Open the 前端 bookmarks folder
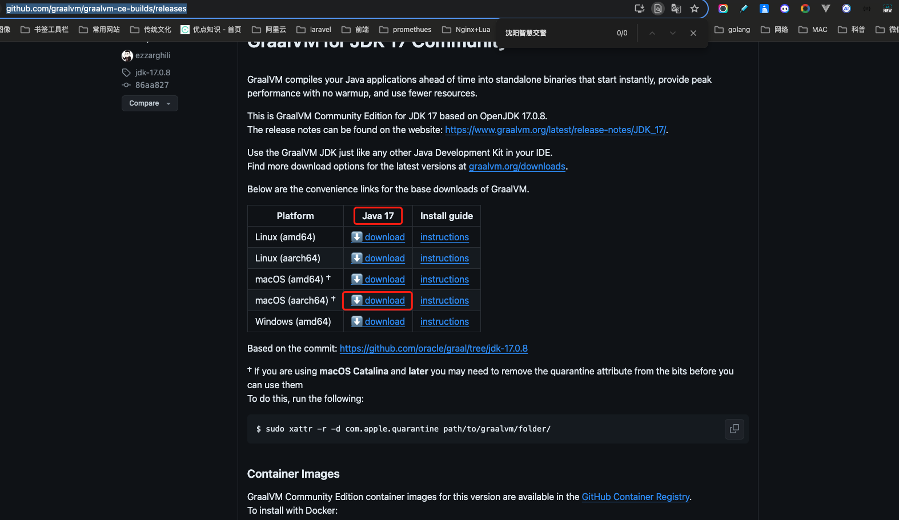 [355, 30]
